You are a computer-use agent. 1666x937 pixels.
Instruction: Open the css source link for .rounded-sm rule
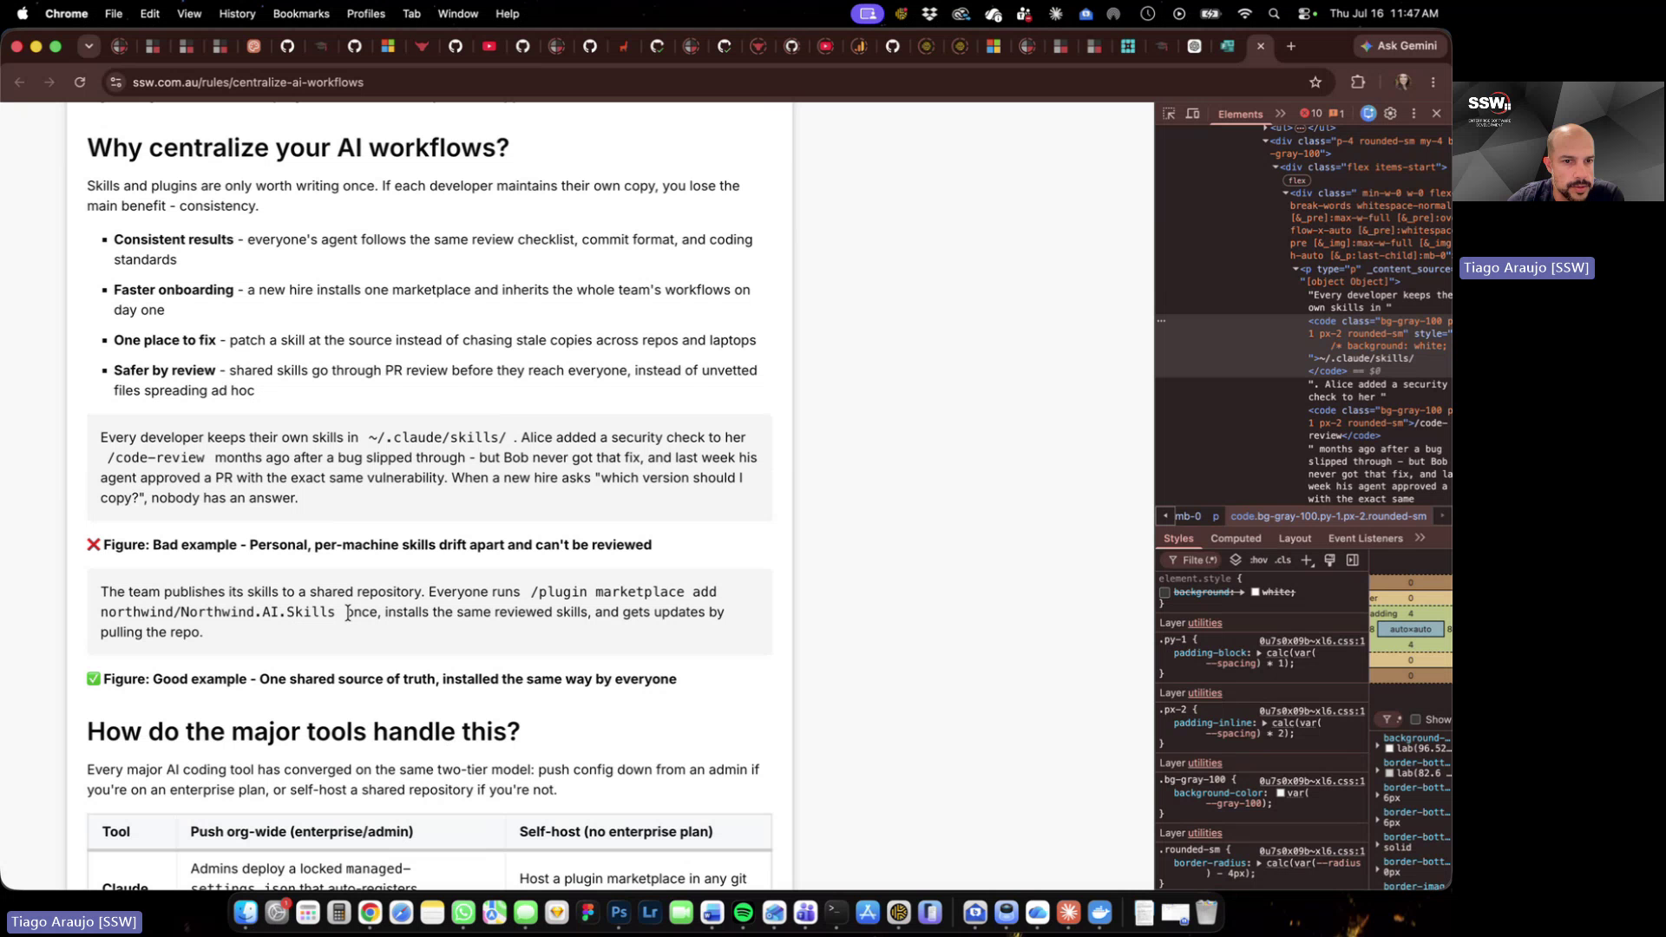click(1312, 851)
